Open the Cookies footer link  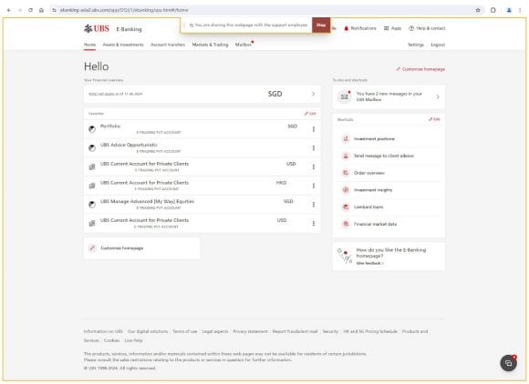[x=111, y=340]
